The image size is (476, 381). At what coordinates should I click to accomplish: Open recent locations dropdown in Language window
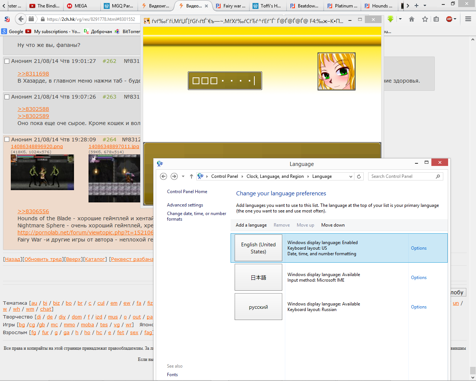pyautogui.click(x=183, y=176)
